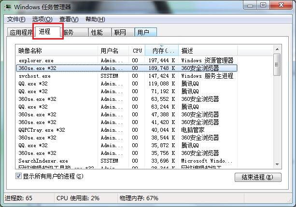Open the 选项(O) menu

(x=42, y=19)
